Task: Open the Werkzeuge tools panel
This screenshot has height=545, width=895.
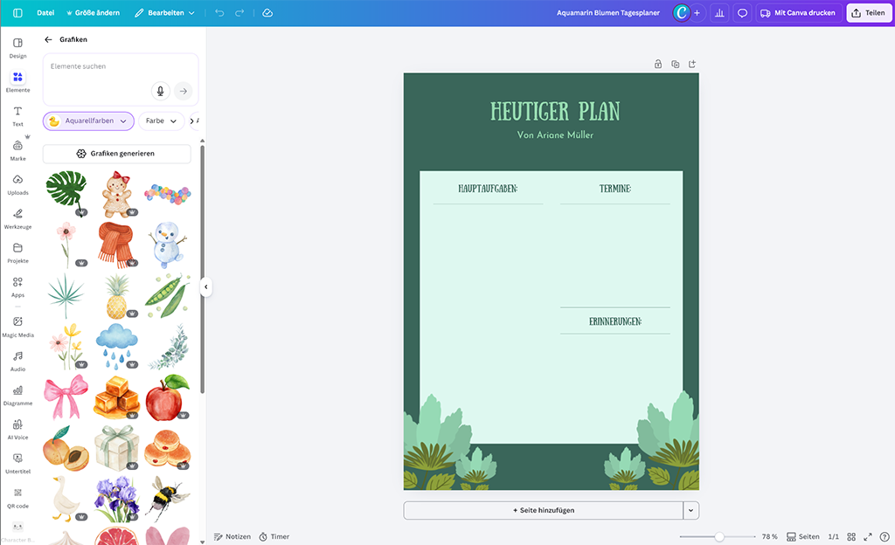Action: (17, 219)
